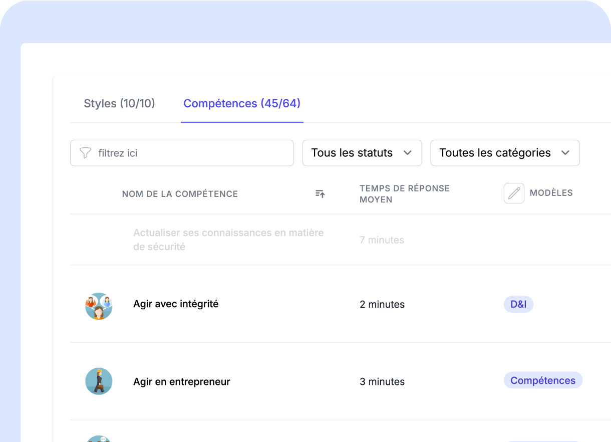This screenshot has height=442, width=611.
Task: Switch to the Styles (10/10) tab
Action: point(119,104)
